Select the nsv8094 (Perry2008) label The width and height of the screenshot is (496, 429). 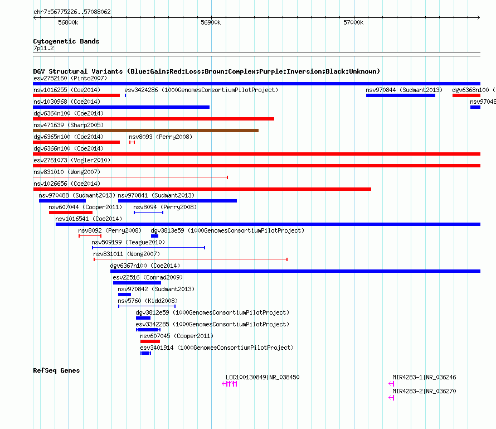(165, 207)
